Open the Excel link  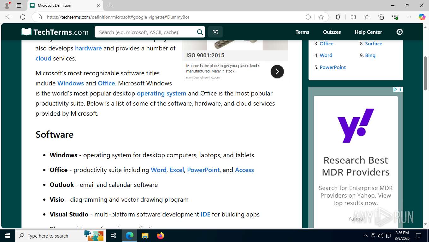pyautogui.click(x=177, y=170)
